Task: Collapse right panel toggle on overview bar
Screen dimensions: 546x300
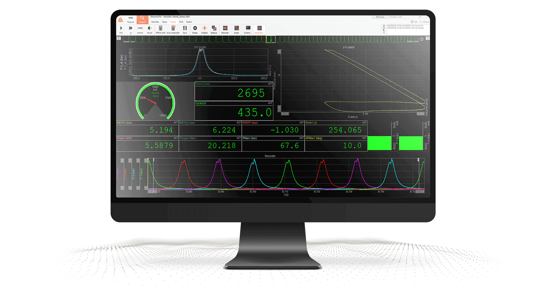Action: click(428, 38)
